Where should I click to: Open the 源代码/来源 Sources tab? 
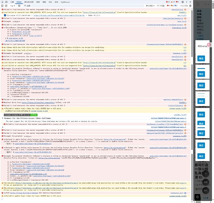point(29,2)
